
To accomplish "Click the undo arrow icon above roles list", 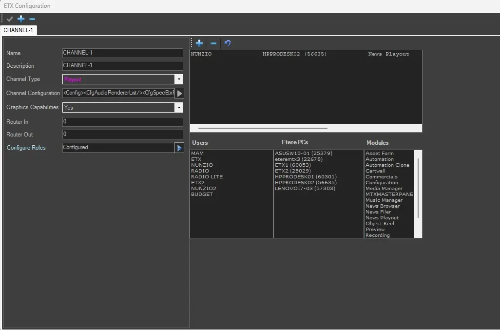I will (x=228, y=43).
